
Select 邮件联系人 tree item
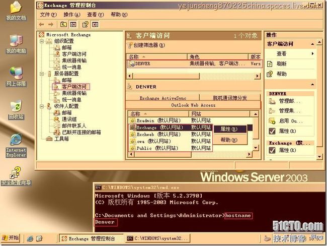[x=74, y=126]
